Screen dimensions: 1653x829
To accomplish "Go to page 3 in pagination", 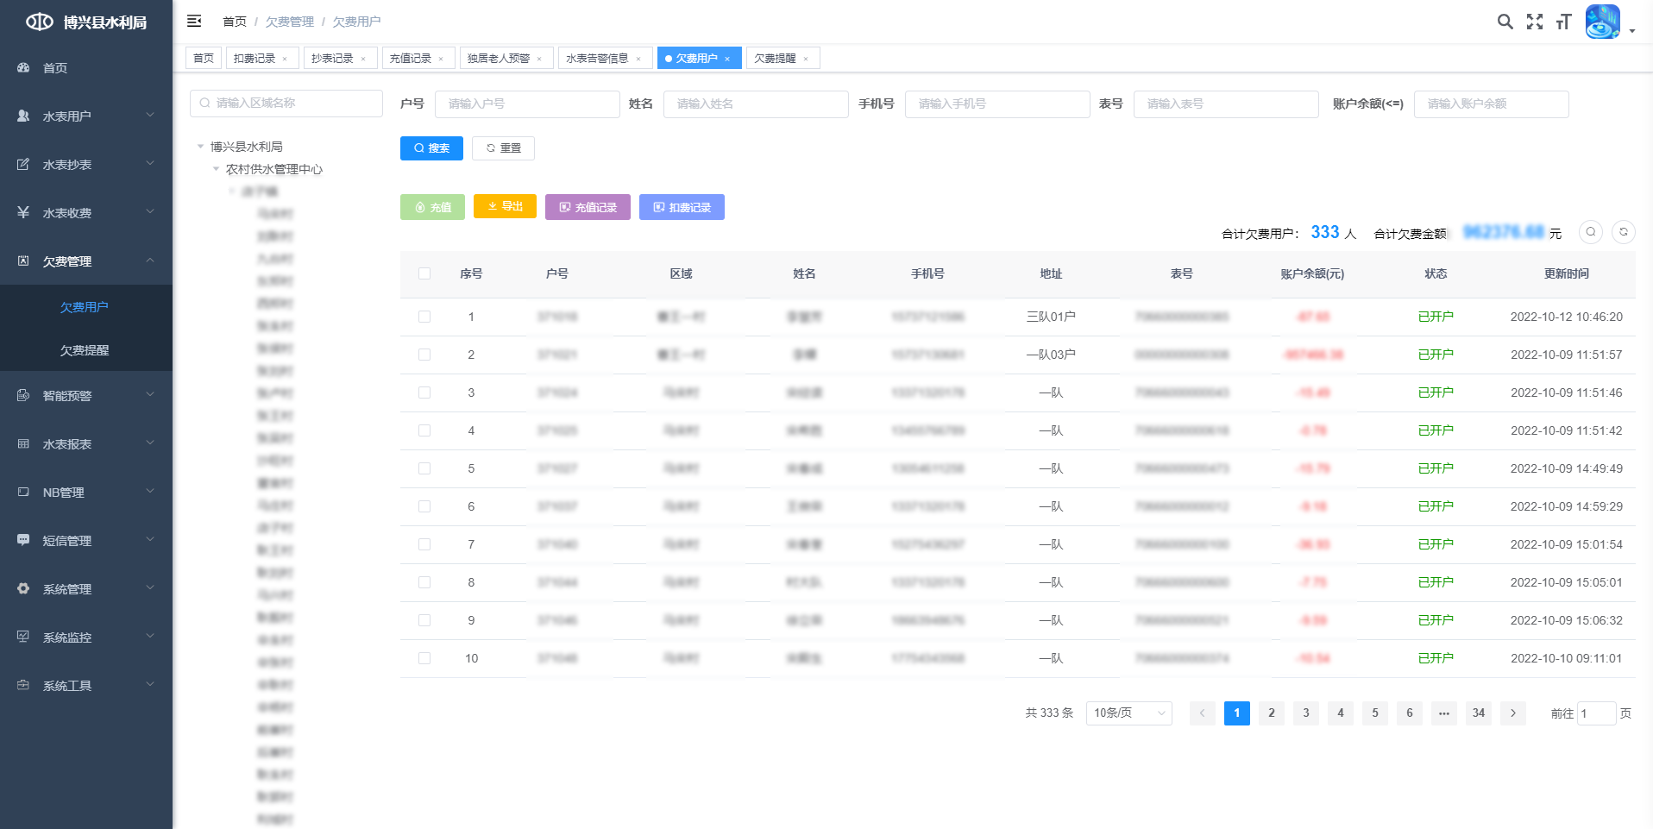I will pyautogui.click(x=1305, y=713).
